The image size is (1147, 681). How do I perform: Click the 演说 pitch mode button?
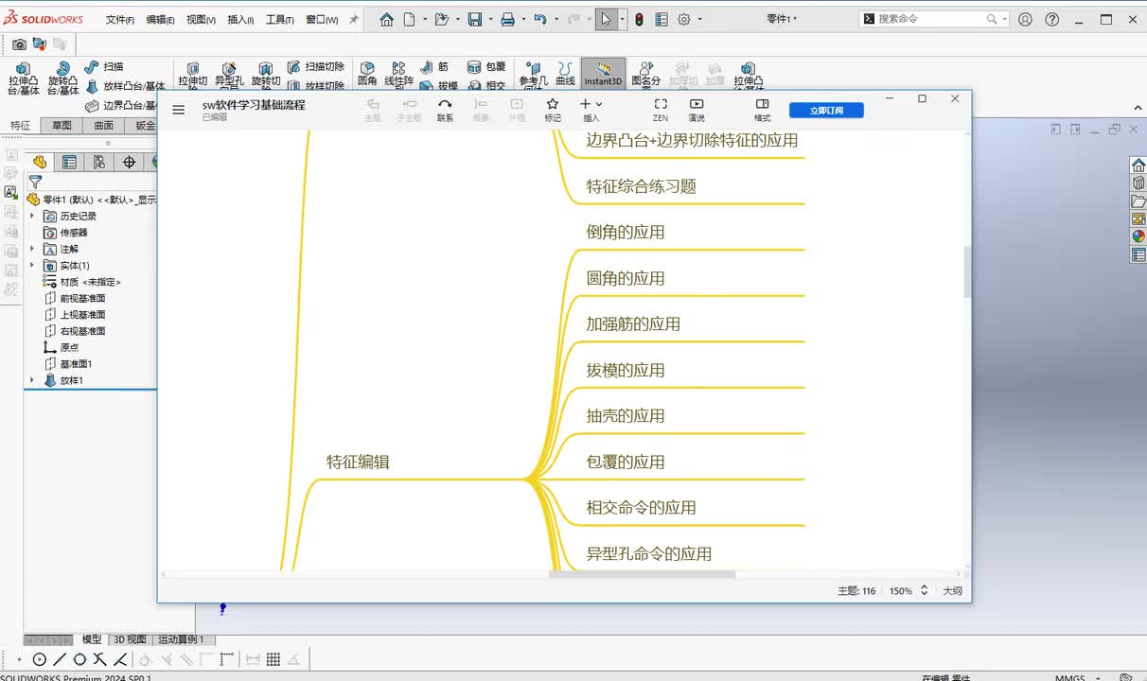[x=697, y=110]
